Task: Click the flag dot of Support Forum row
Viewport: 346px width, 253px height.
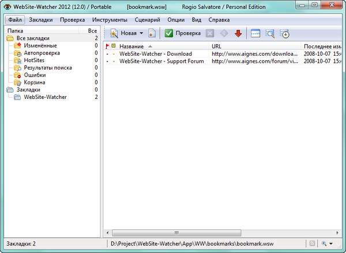Action: (x=107, y=62)
